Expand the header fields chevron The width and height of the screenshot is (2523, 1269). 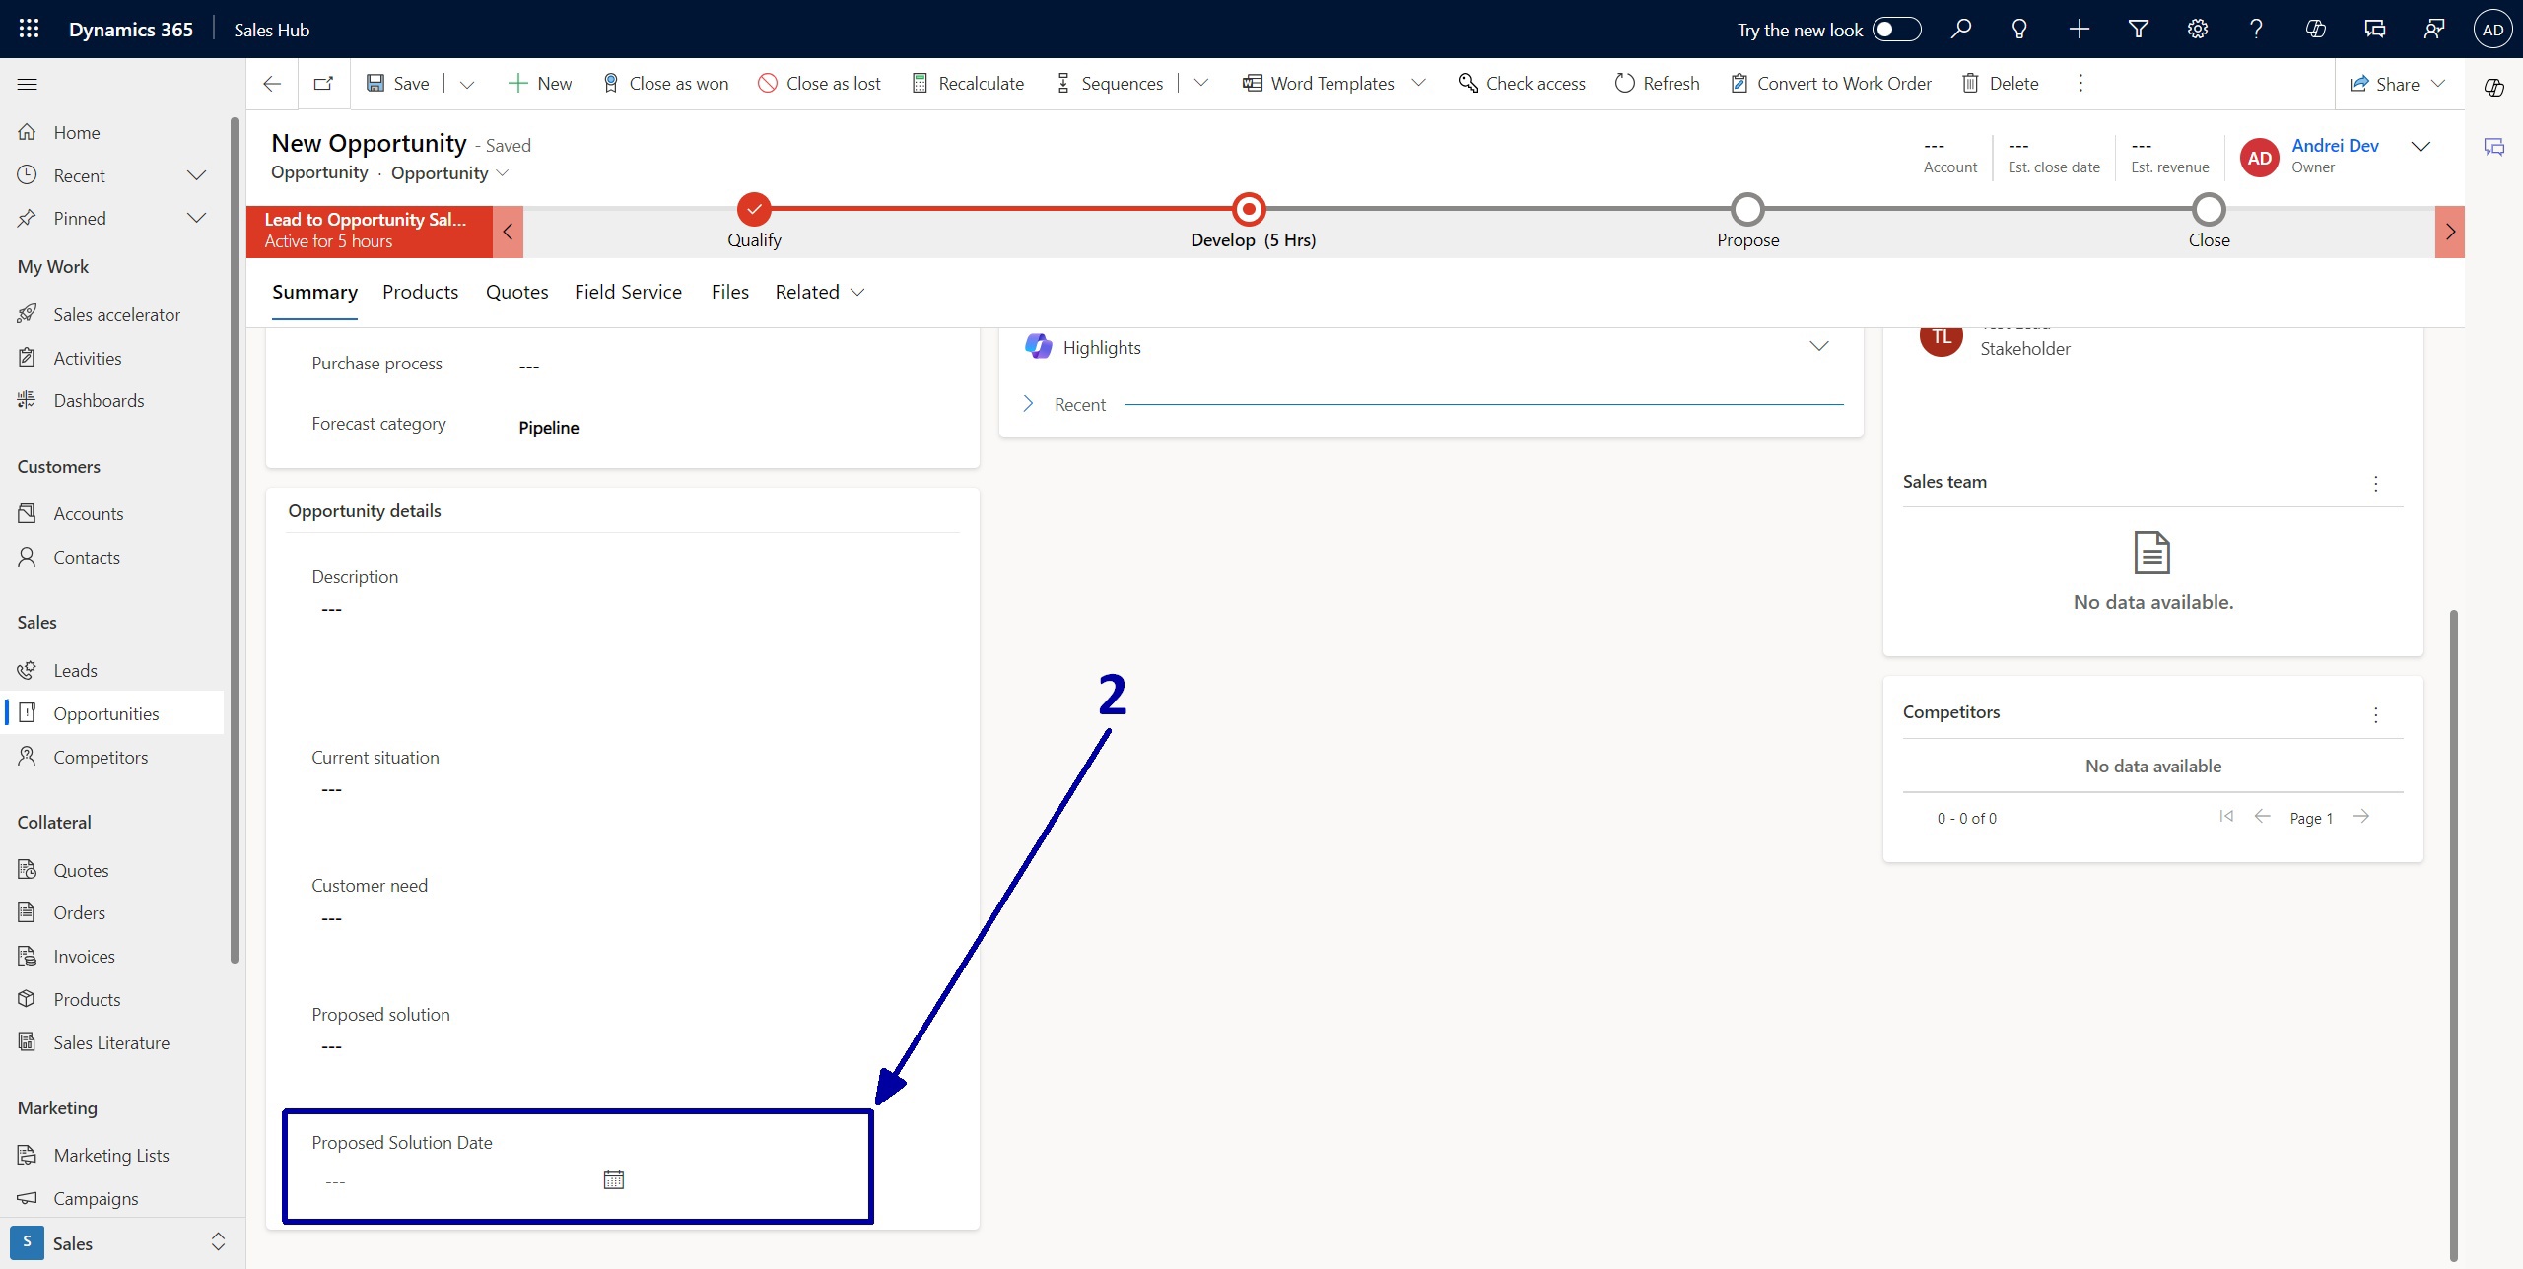click(x=2421, y=147)
